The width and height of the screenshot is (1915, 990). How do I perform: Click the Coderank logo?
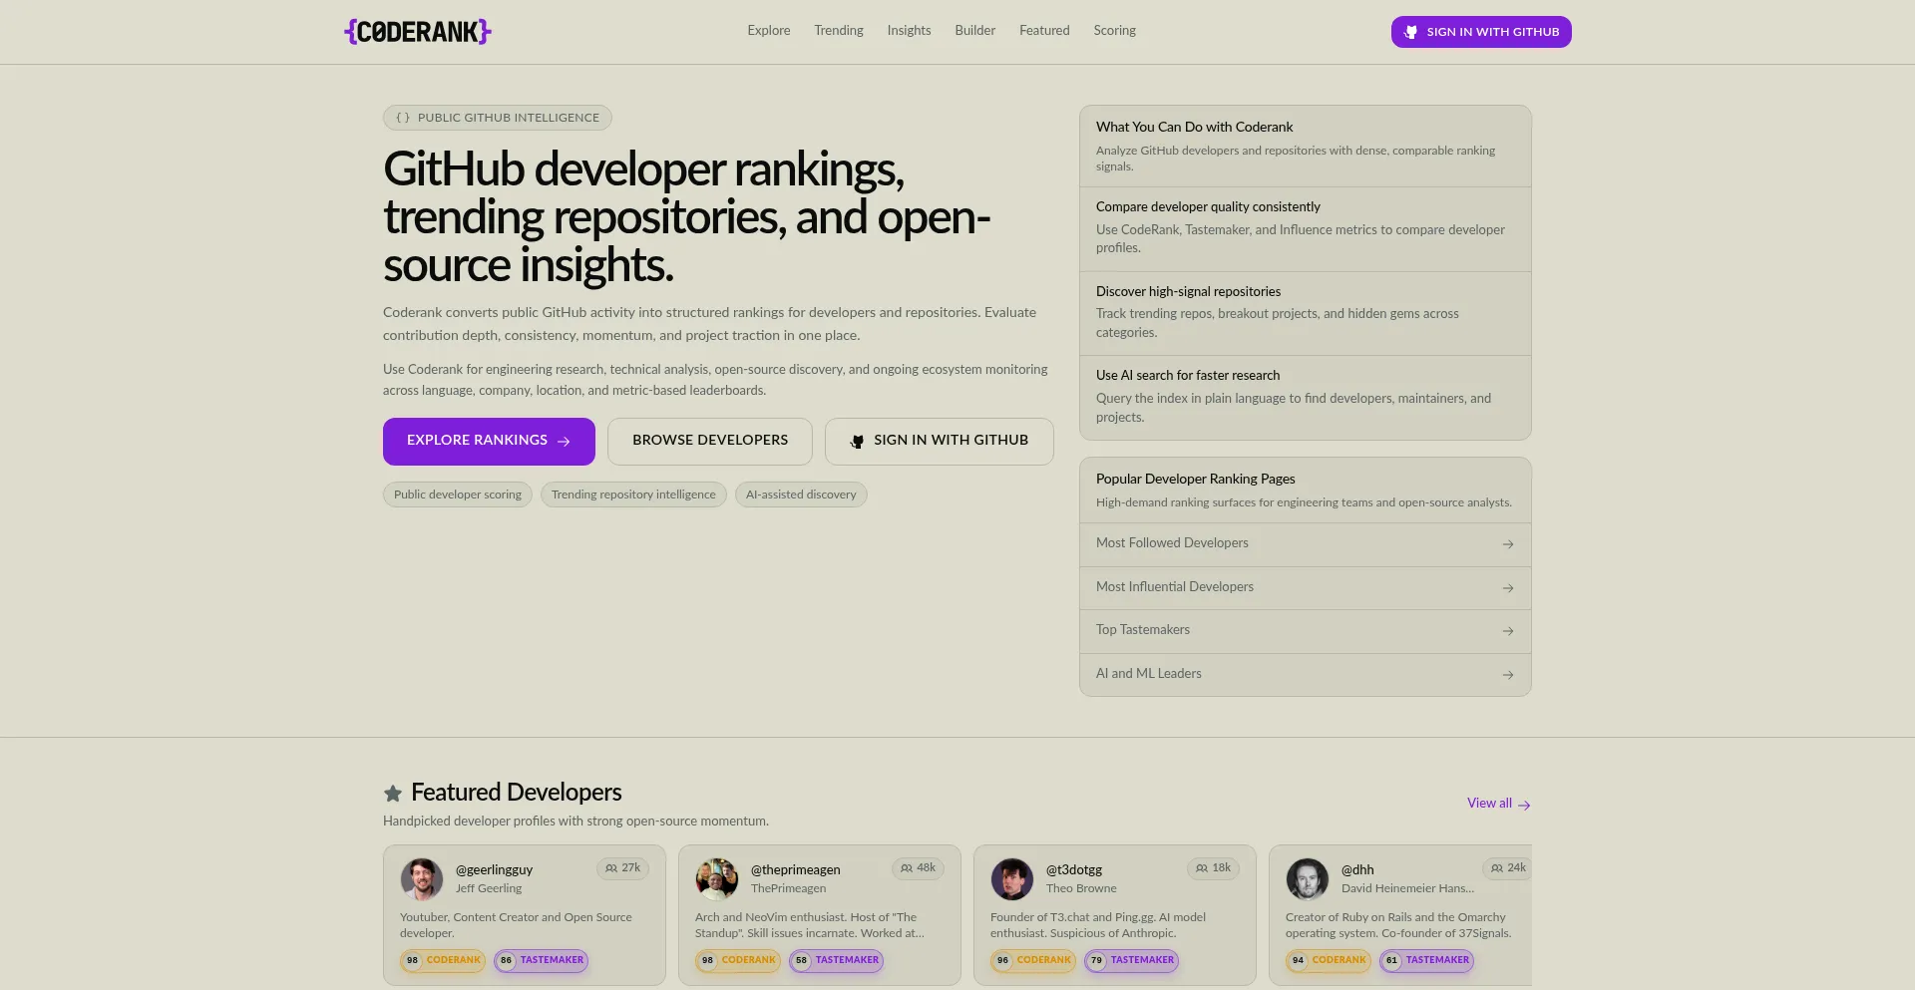click(x=418, y=32)
